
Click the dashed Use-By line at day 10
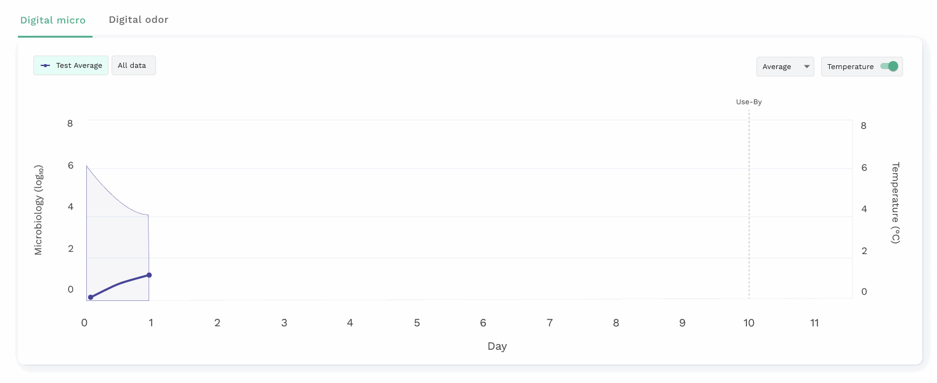(x=749, y=204)
